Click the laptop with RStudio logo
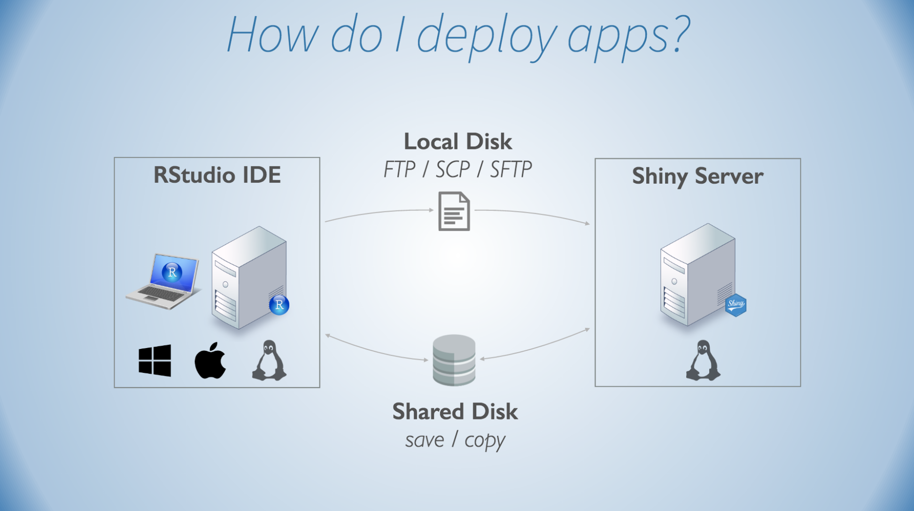The image size is (914, 511). (163, 281)
